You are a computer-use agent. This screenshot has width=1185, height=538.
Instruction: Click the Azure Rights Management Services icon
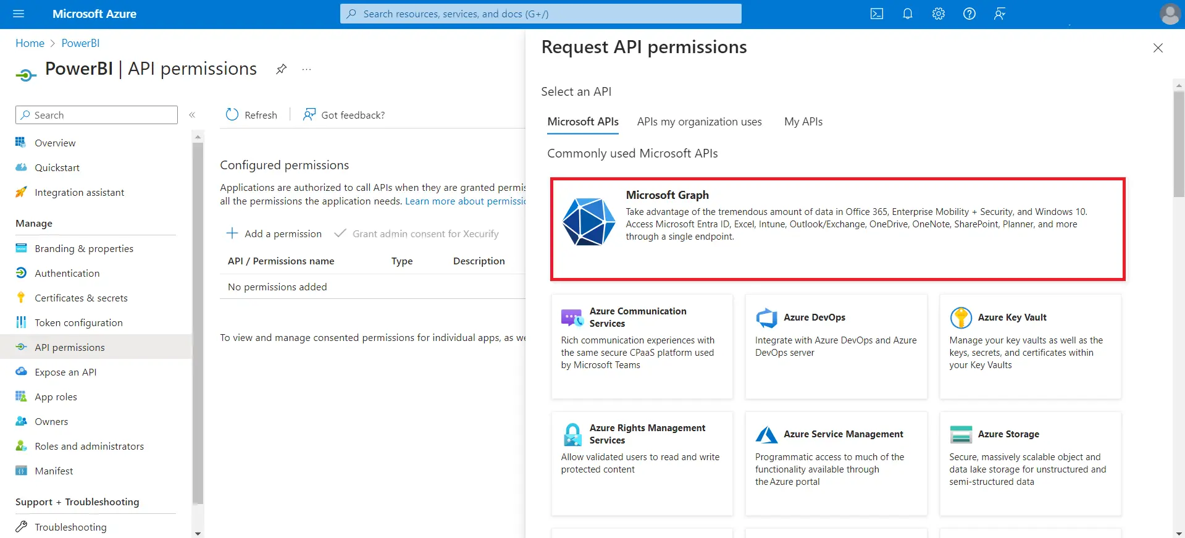[572, 434]
